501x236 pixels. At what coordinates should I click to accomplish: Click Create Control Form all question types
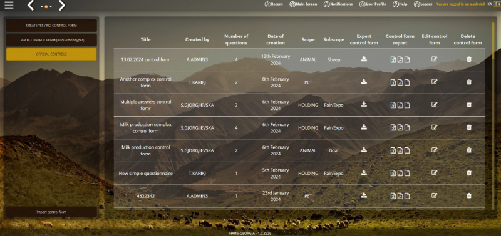point(51,40)
